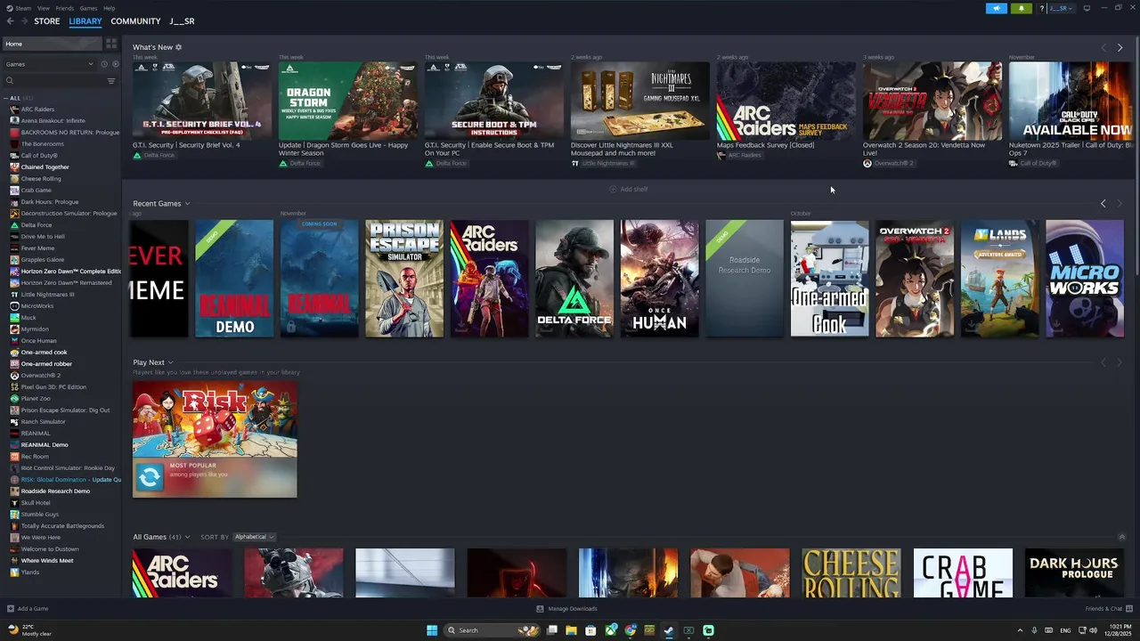Expand the Recent Games shelf dropdown
The image size is (1140, 641).
[187, 204]
